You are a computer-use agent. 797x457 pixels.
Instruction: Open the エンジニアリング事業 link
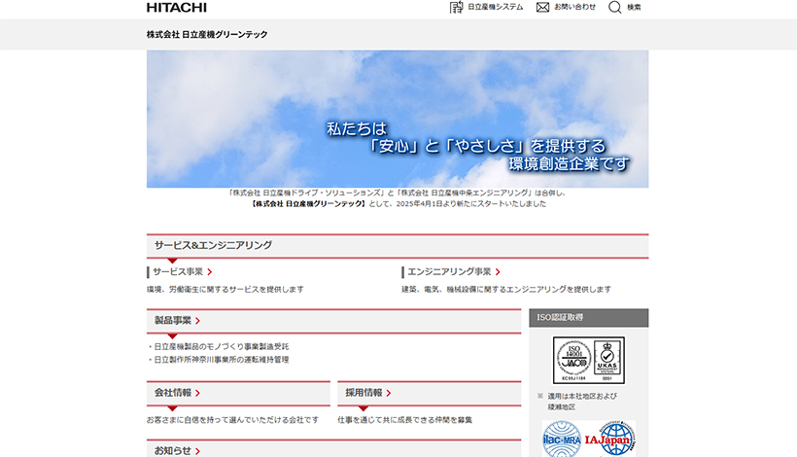(x=452, y=272)
